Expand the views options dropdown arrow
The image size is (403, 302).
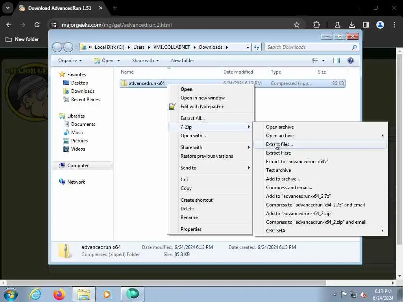[x=324, y=61]
